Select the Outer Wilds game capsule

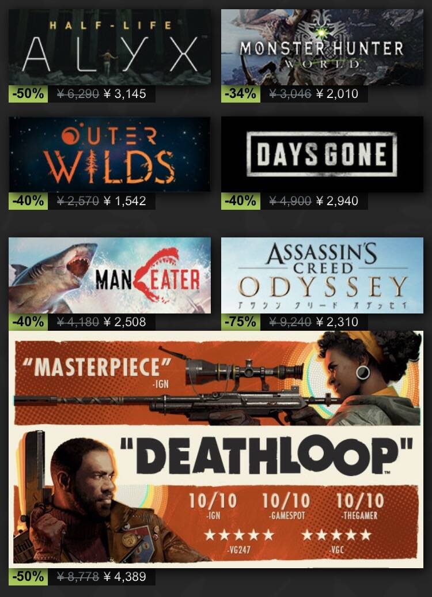pyautogui.click(x=109, y=154)
